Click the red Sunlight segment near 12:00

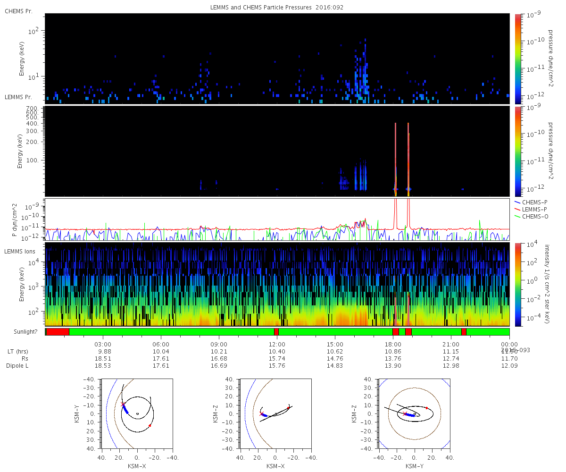pyautogui.click(x=276, y=332)
